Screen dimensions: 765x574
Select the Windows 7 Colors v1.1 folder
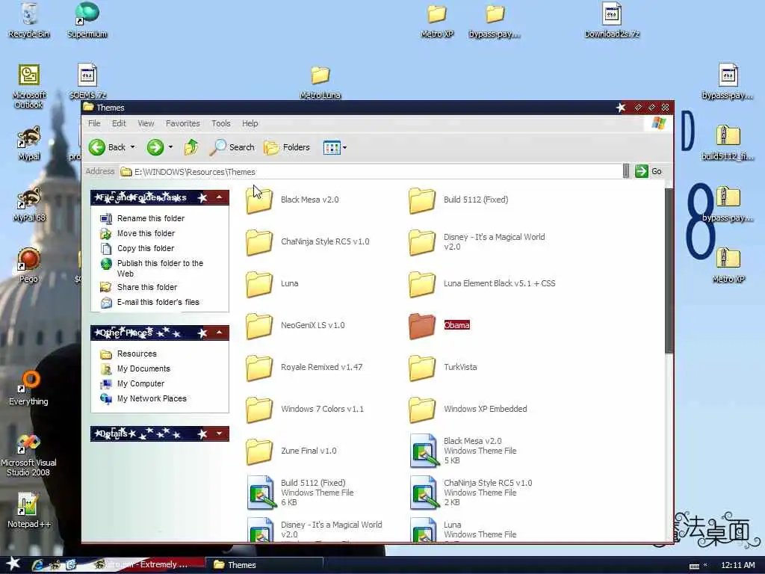(305, 410)
